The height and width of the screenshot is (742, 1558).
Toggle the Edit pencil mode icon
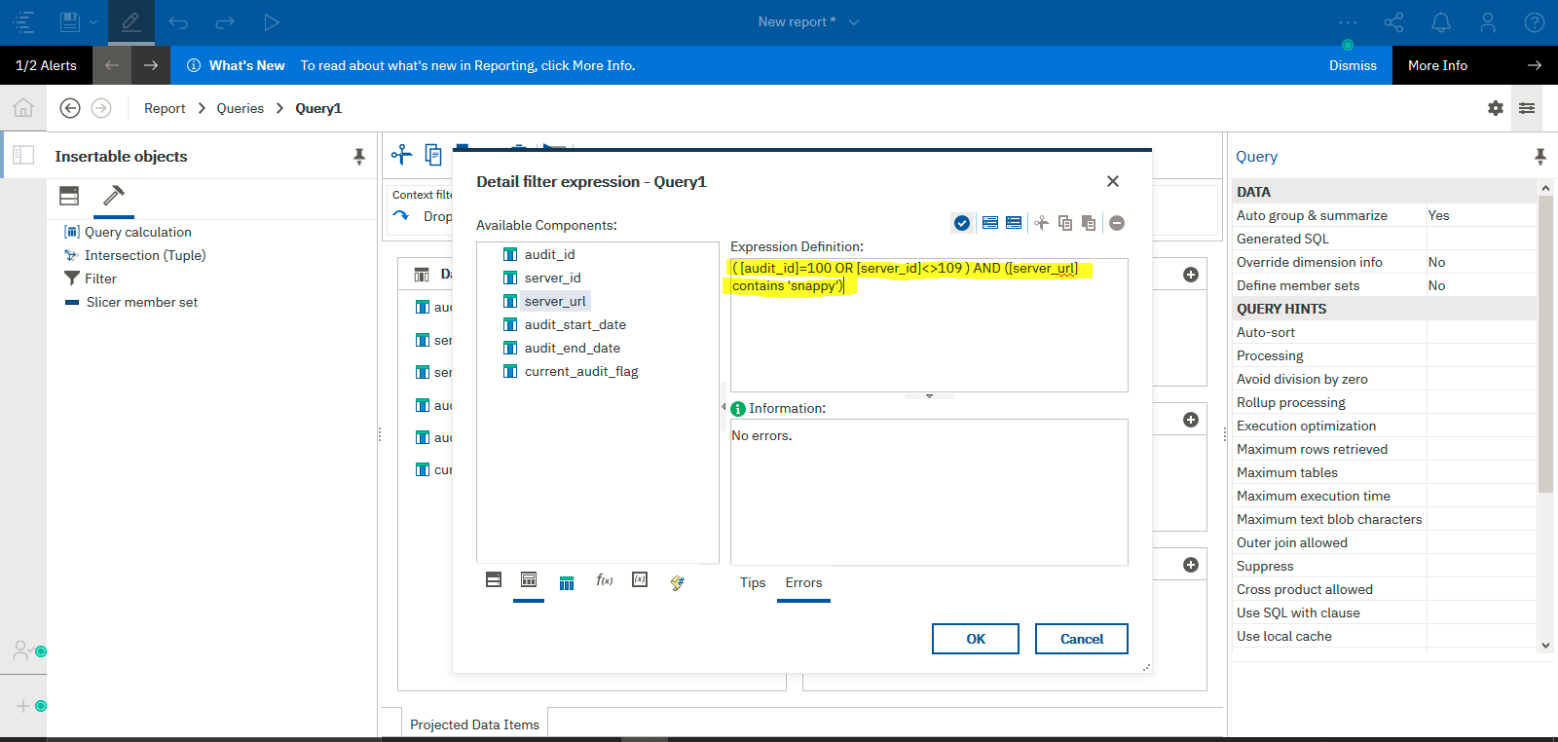[x=130, y=21]
